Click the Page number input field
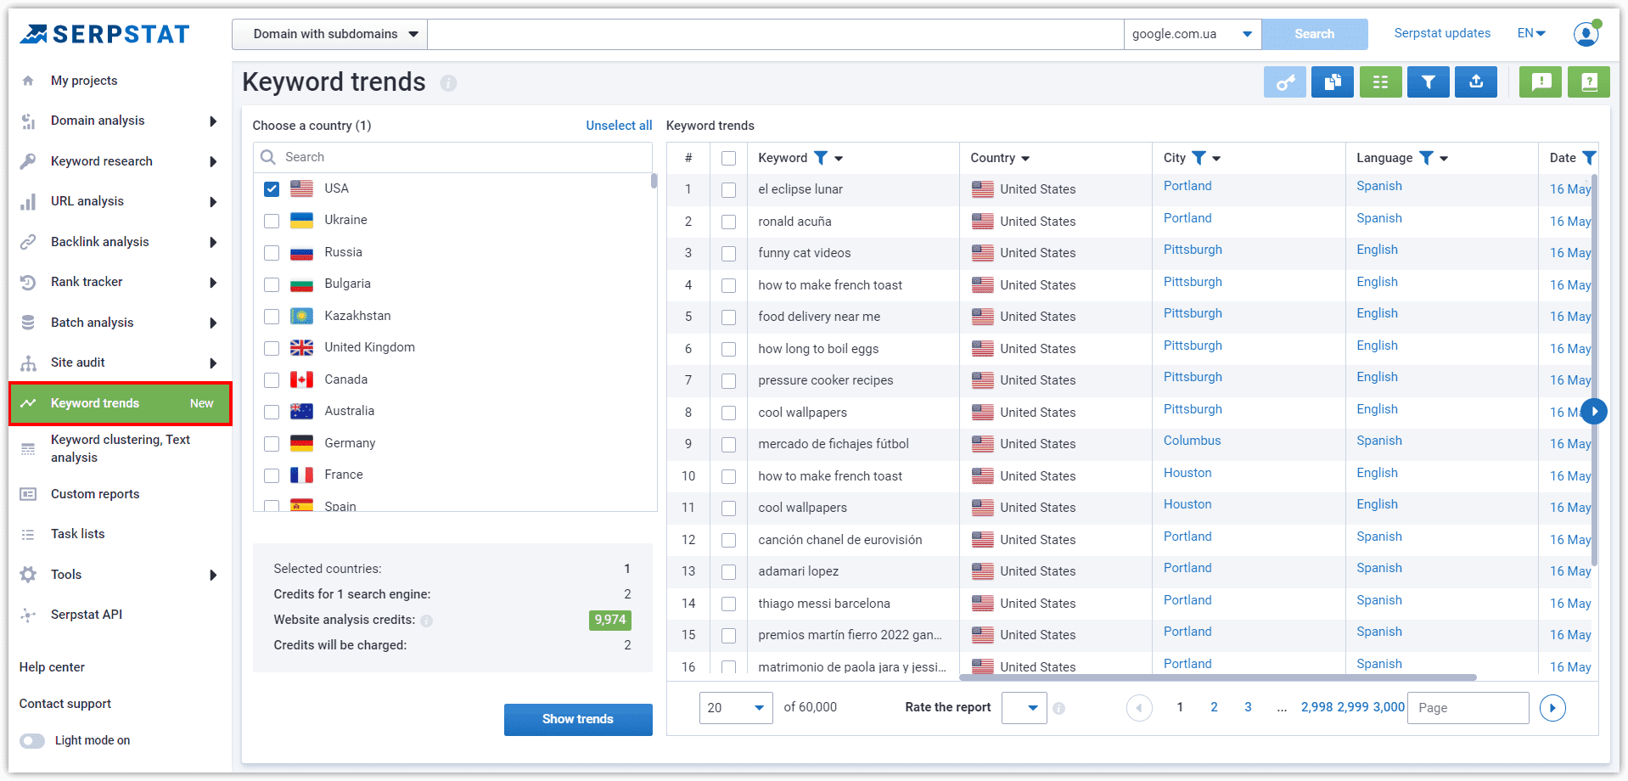The height and width of the screenshot is (781, 1628). tap(1468, 708)
